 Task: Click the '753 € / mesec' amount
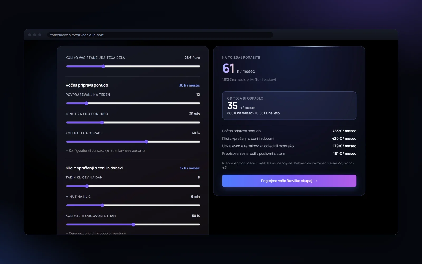pyautogui.click(x=344, y=131)
